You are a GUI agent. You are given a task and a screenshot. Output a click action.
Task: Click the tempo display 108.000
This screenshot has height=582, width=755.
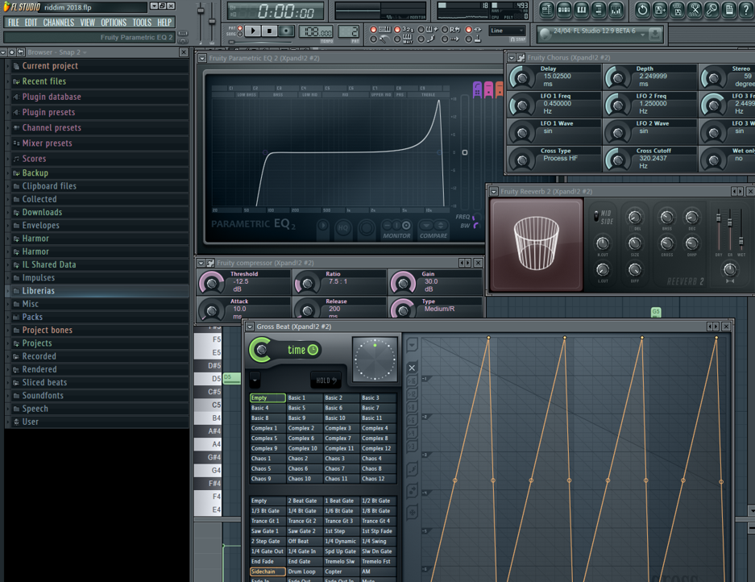[x=317, y=32]
